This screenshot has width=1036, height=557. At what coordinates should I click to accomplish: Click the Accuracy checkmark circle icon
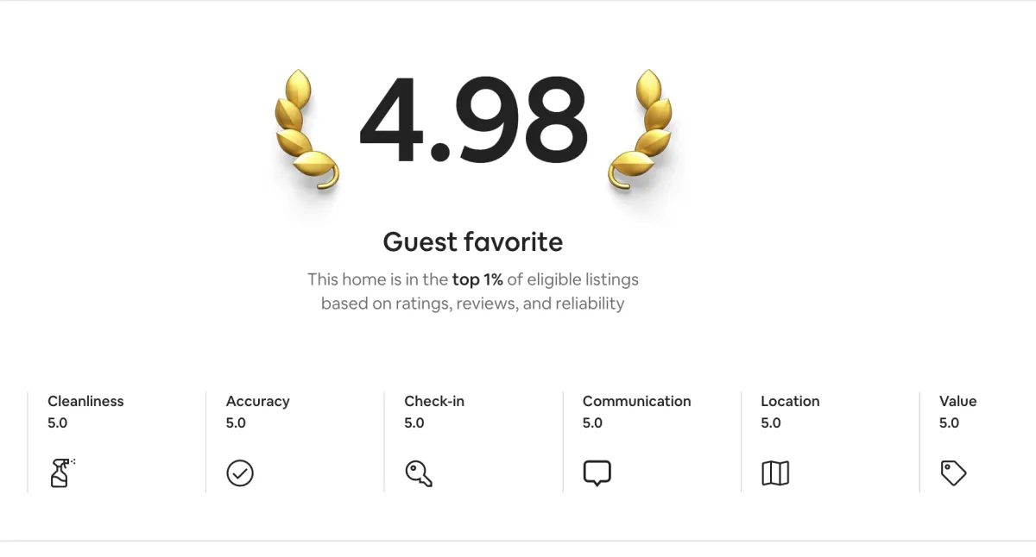click(x=240, y=473)
